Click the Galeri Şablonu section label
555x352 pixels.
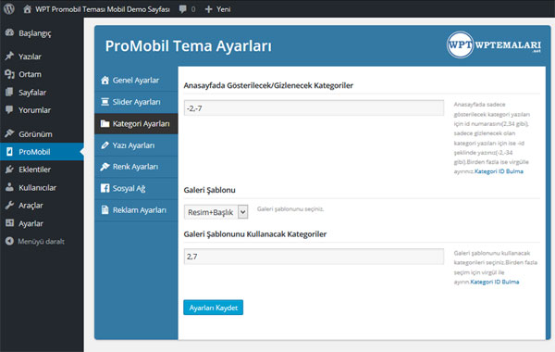[x=210, y=190]
